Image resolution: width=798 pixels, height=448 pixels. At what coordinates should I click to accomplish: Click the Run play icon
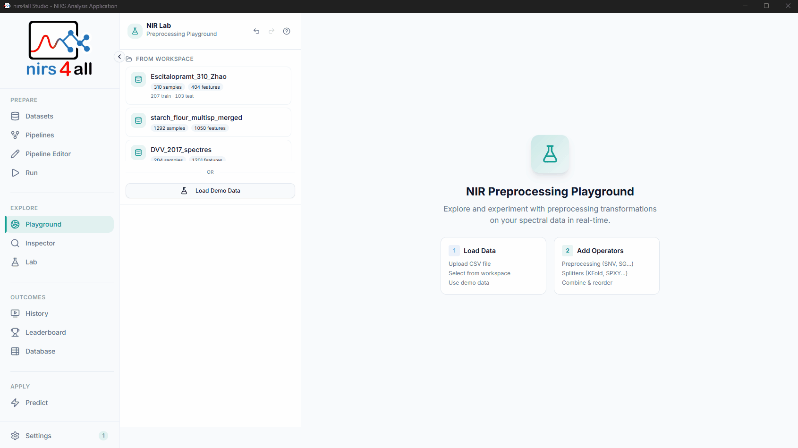[x=15, y=173]
